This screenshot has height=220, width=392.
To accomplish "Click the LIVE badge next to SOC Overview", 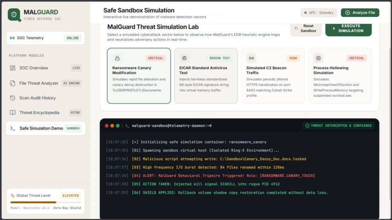I will (x=76, y=68).
